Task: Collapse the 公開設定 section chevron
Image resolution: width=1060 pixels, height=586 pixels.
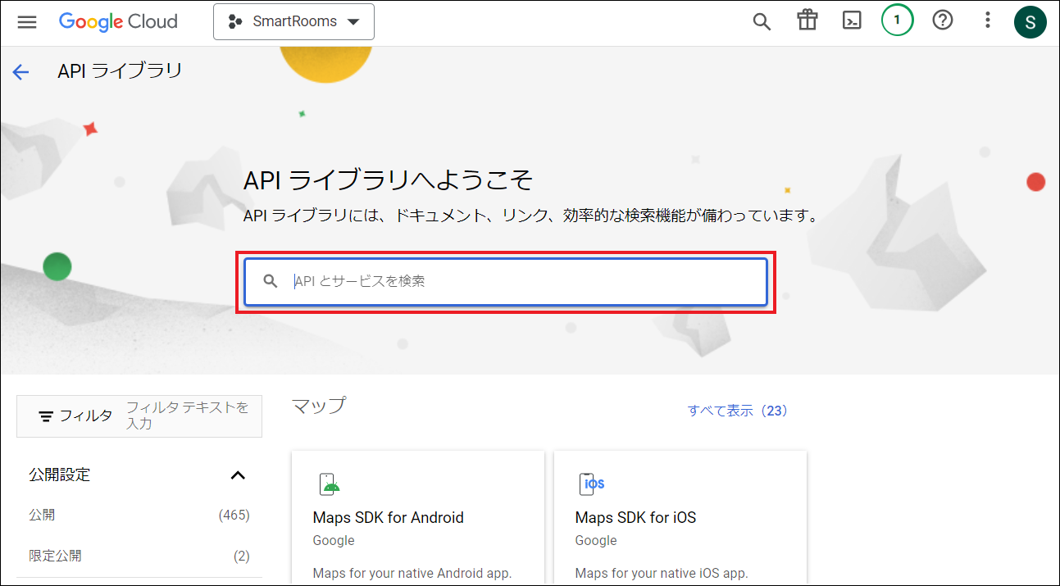Action: [238, 475]
